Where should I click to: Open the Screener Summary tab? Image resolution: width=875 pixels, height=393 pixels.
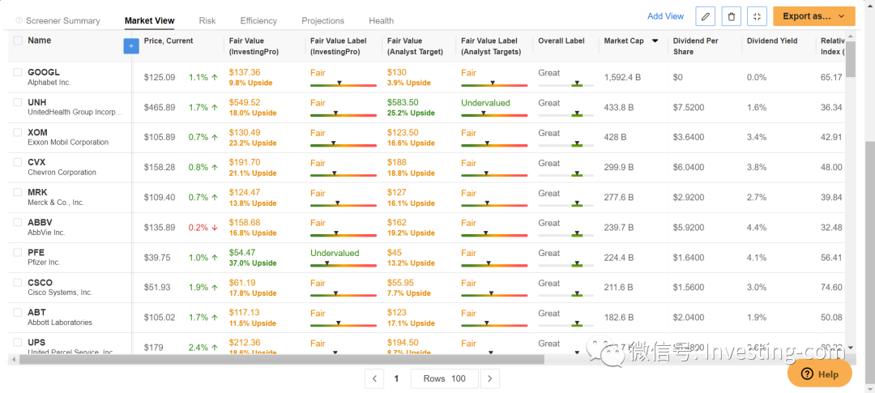pos(62,20)
